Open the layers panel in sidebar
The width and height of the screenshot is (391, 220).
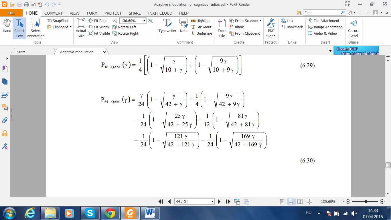click(x=5, y=95)
